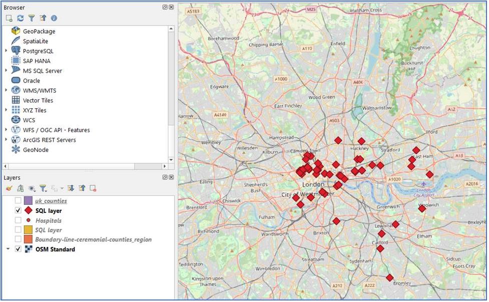Viewport: 489px width, 302px height.
Task: Click the red diamond marker near Brixton
Action: pyautogui.click(x=336, y=221)
